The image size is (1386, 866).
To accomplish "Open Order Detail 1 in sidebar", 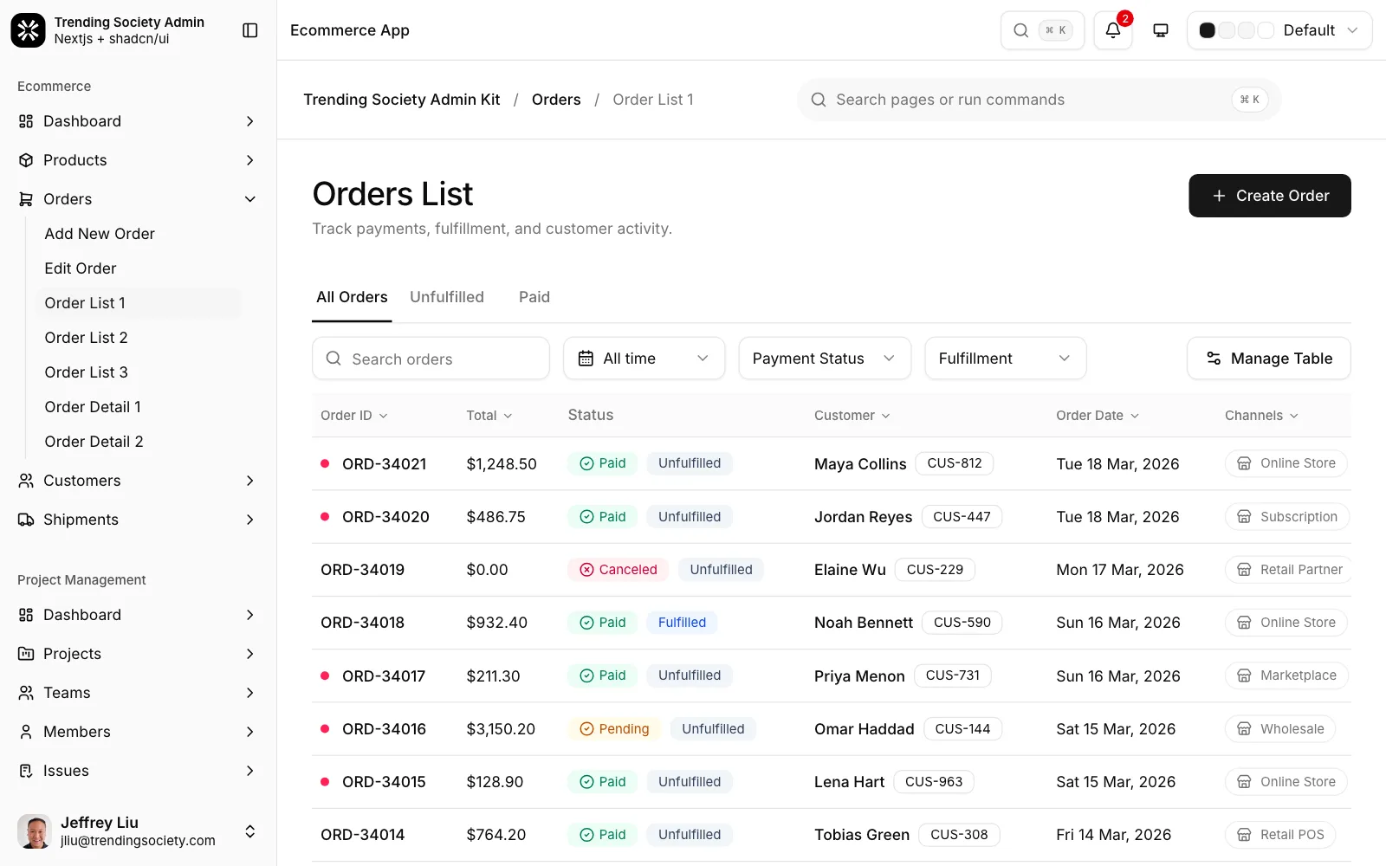I will click(x=93, y=407).
